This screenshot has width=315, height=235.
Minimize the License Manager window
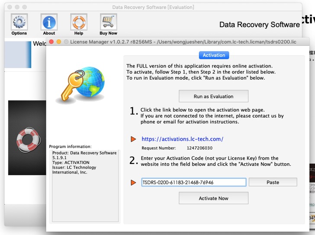pyautogui.click(x=59, y=42)
